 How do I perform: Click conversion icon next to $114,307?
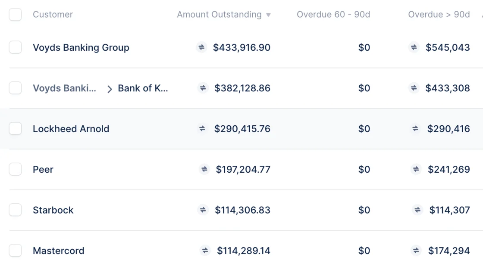(417, 210)
